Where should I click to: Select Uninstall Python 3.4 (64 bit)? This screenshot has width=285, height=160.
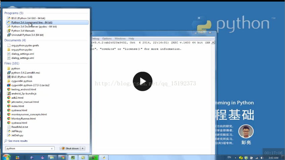pyautogui.click(x=28, y=35)
